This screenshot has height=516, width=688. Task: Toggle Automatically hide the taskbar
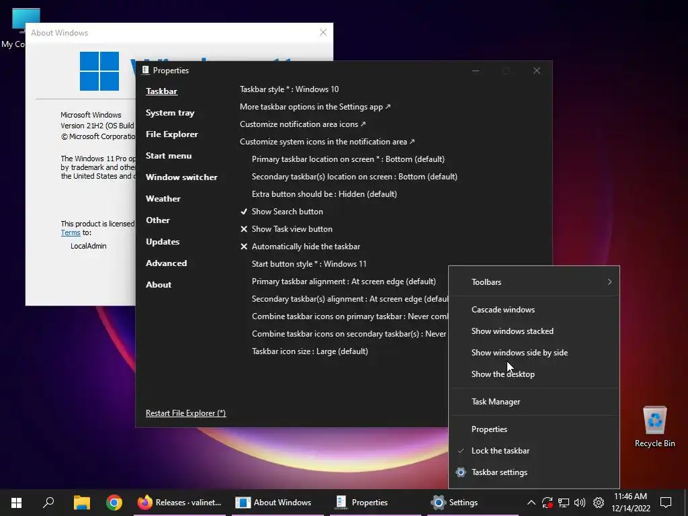click(300, 247)
